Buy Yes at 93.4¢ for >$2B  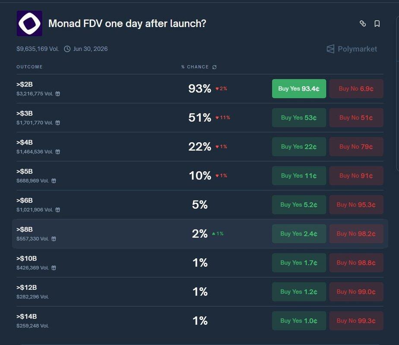coord(299,89)
